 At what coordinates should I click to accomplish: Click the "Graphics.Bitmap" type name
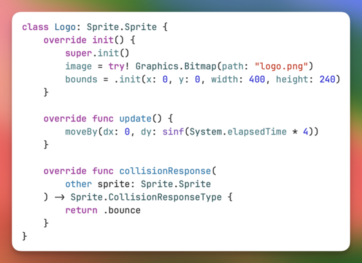point(176,66)
